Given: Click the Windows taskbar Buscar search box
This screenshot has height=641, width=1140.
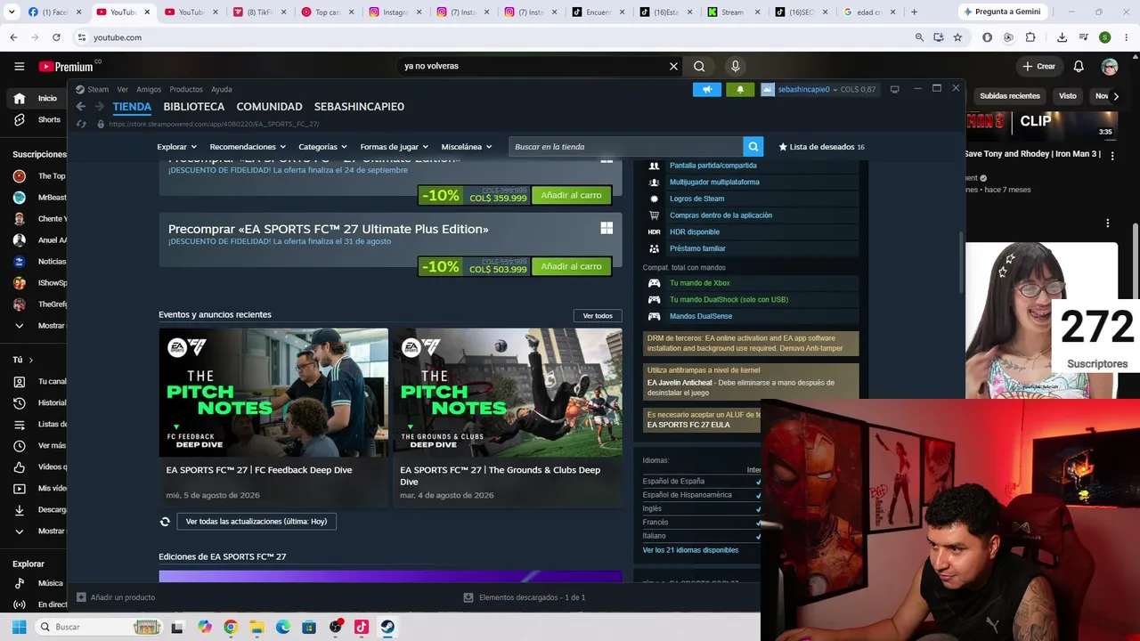Looking at the screenshot, I should (x=98, y=627).
